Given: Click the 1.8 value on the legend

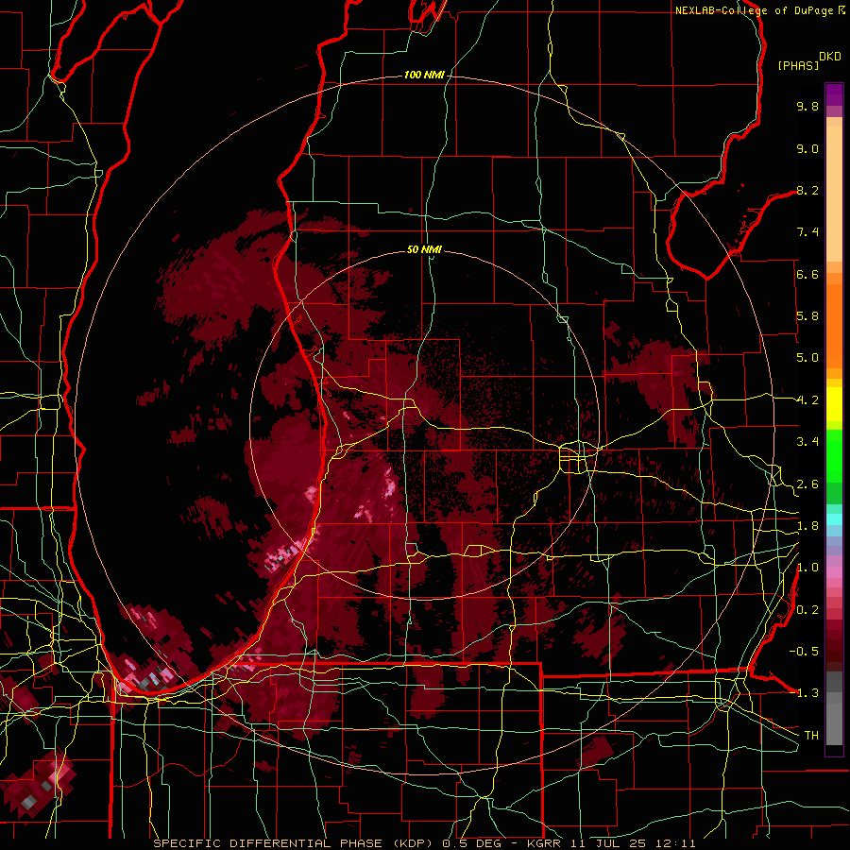Looking at the screenshot, I should click(807, 526).
